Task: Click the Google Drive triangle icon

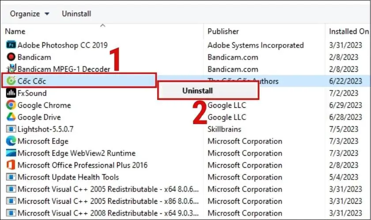Action: (11, 117)
